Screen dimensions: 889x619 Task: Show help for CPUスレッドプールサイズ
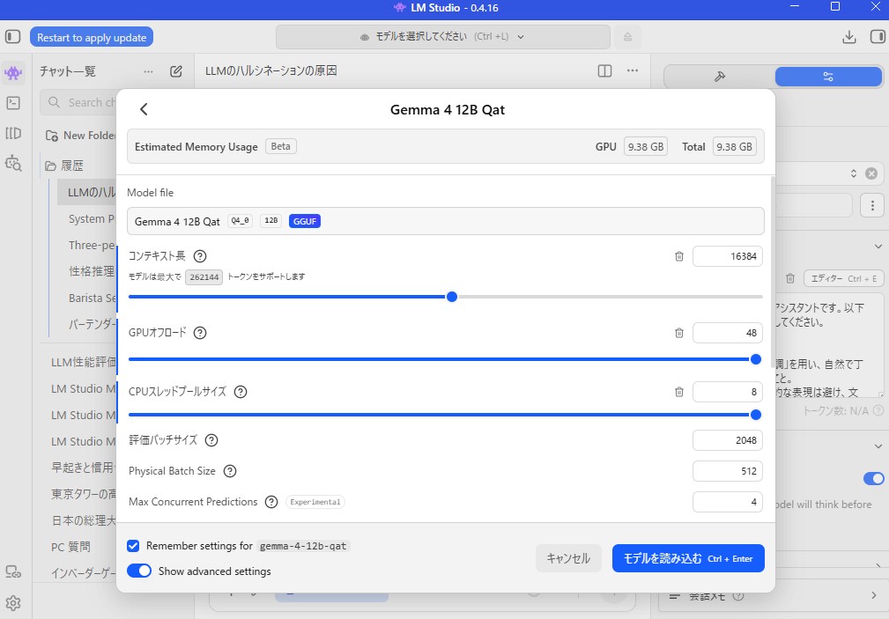click(241, 392)
